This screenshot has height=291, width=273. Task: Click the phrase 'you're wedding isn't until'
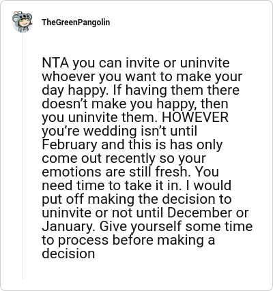click(x=119, y=132)
